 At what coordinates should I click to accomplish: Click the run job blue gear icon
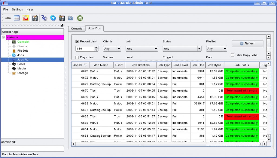[53, 18]
